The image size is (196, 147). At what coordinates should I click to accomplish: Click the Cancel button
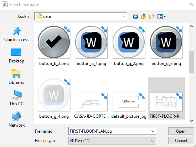pos(181,141)
